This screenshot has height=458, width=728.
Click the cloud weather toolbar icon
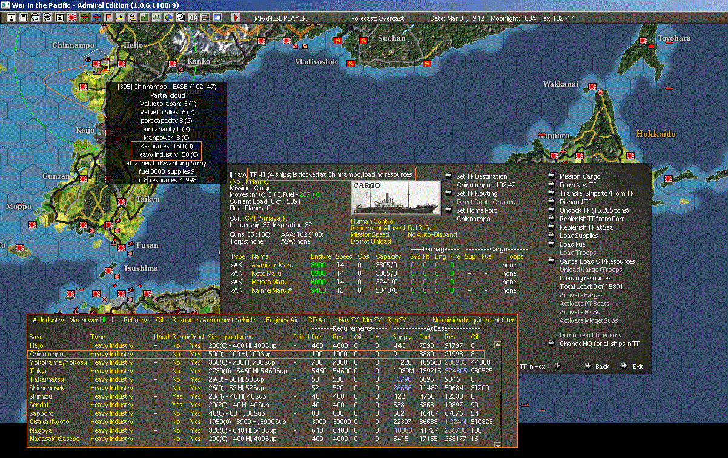tap(217, 18)
